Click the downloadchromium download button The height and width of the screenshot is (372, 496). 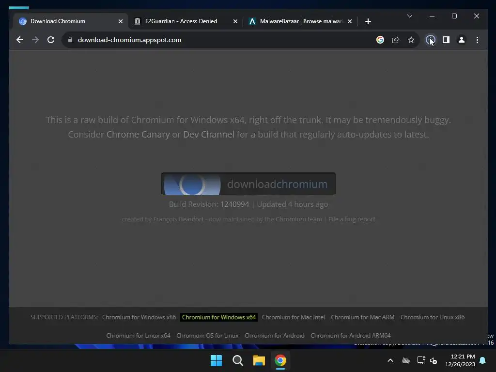248,184
